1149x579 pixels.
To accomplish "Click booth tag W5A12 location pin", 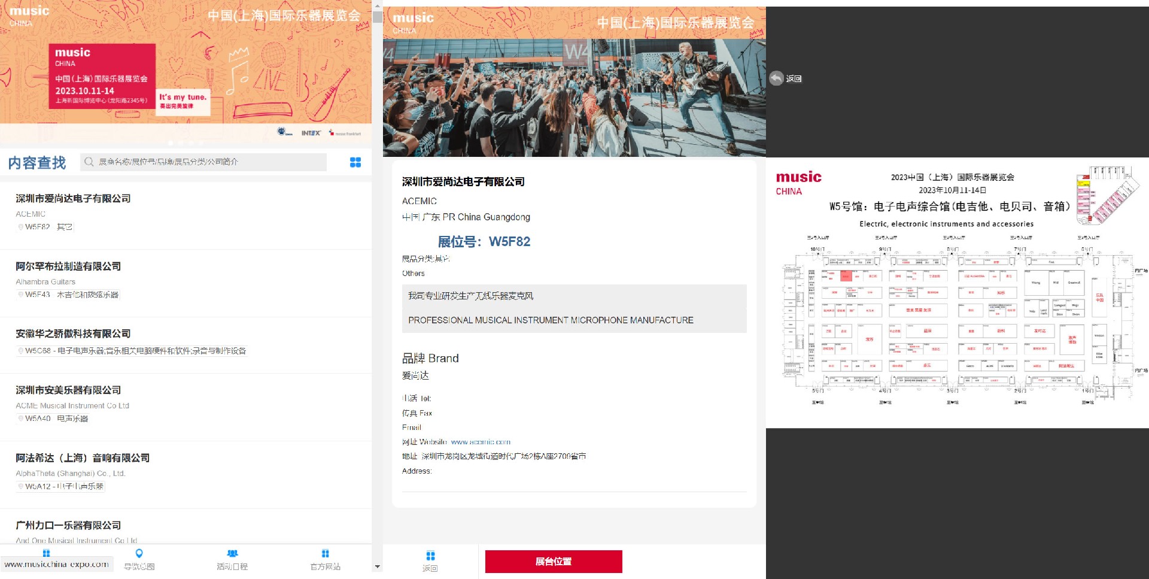I will pos(21,486).
